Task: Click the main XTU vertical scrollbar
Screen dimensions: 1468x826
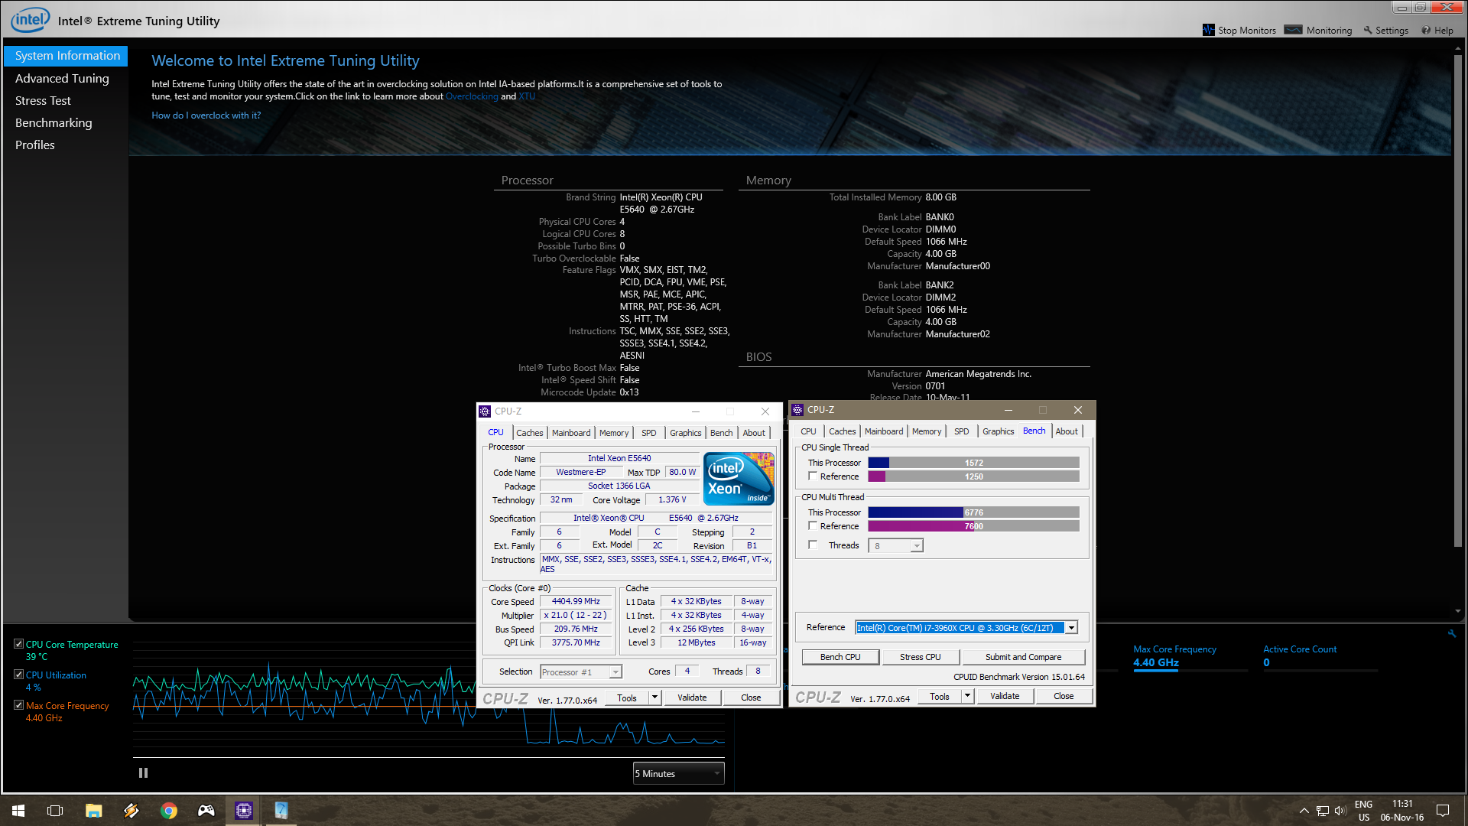Action: pyautogui.click(x=1457, y=300)
